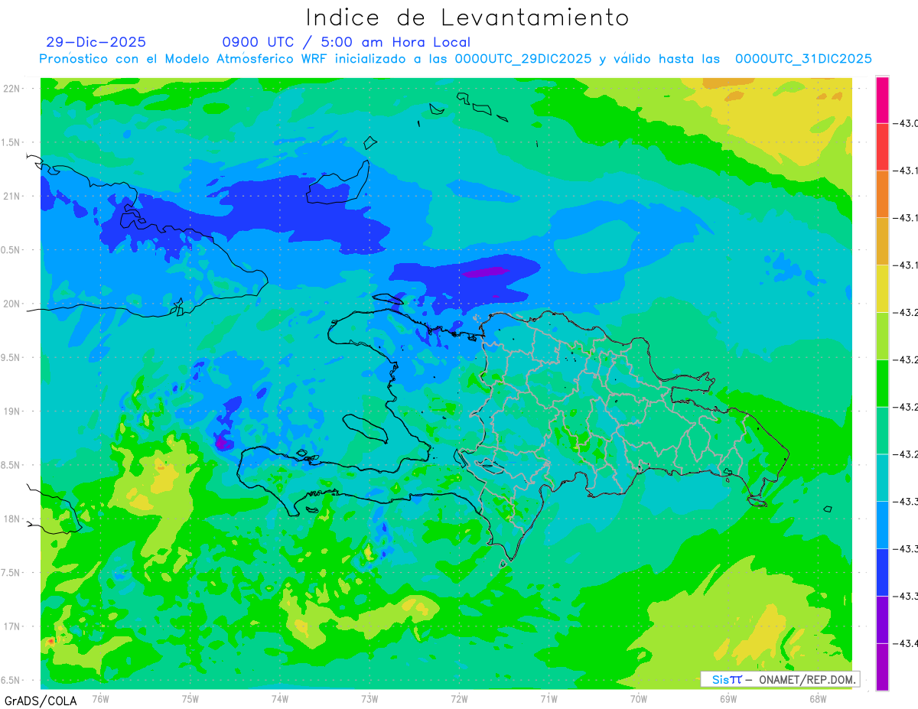Select the bottom purple swatch in the color bar

point(882,667)
